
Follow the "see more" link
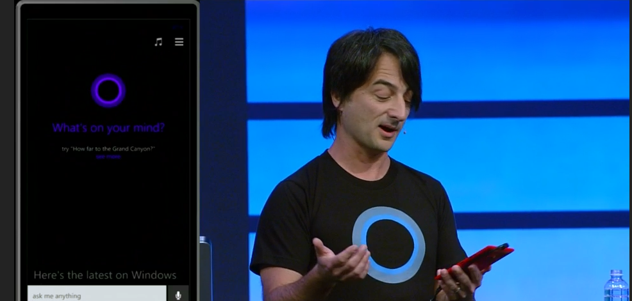coord(108,157)
